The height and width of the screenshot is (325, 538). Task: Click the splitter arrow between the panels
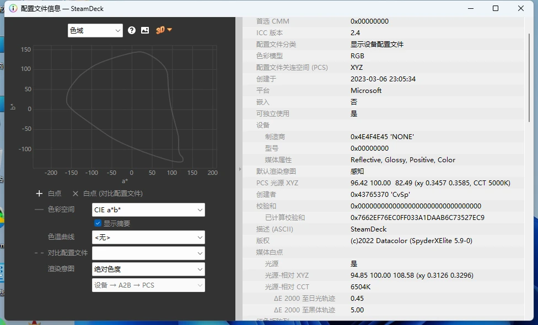(240, 169)
